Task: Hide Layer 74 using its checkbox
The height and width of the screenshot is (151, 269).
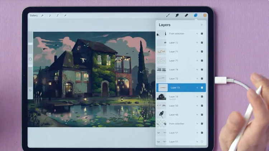Action: tap(202, 70)
